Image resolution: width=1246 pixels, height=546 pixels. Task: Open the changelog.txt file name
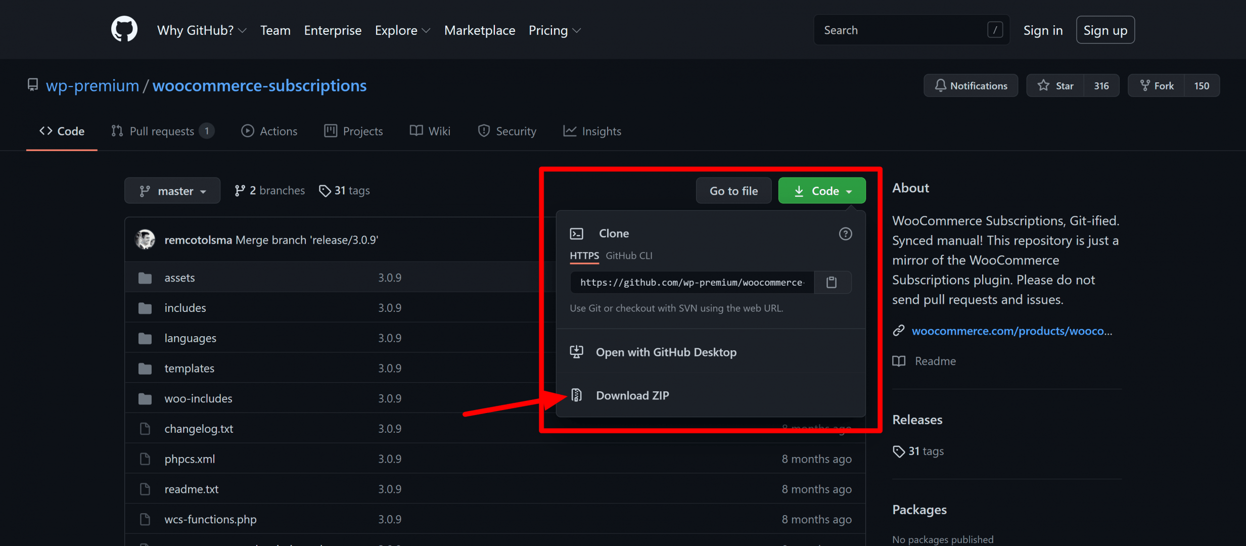(199, 429)
